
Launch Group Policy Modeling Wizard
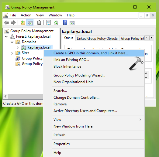94,75
